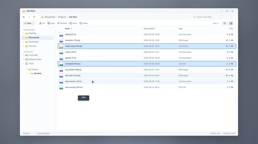Screen dimensions: 258x144
Task: Switch to grid view icon
Action: click(x=225, y=23)
